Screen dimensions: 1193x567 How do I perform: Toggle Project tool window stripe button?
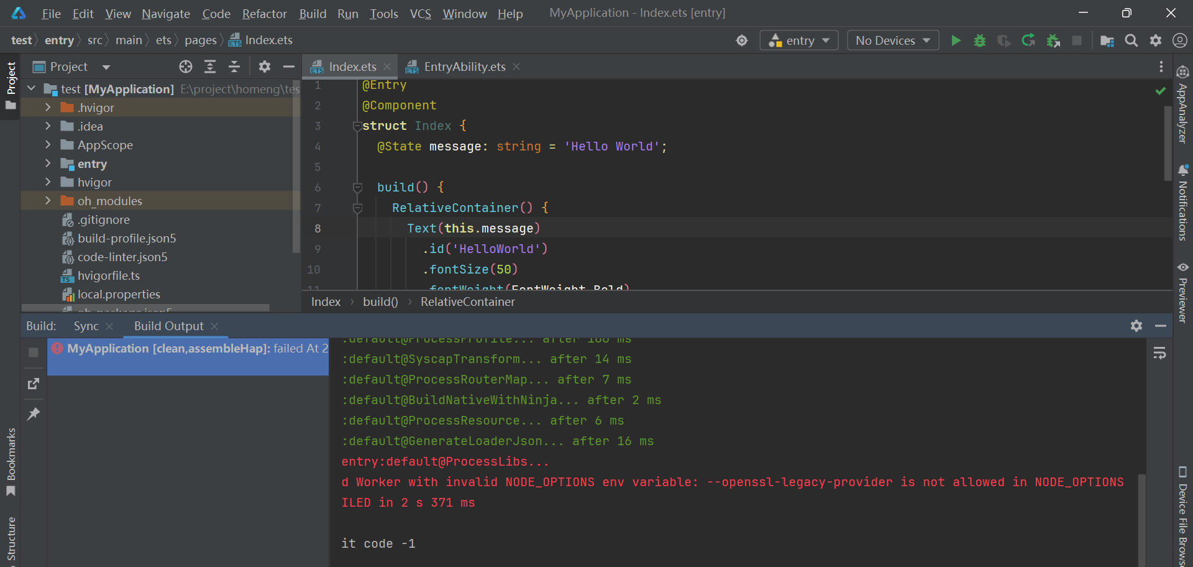click(11, 86)
